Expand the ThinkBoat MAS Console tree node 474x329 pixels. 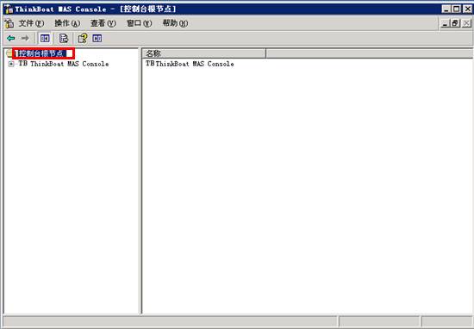click(11, 64)
